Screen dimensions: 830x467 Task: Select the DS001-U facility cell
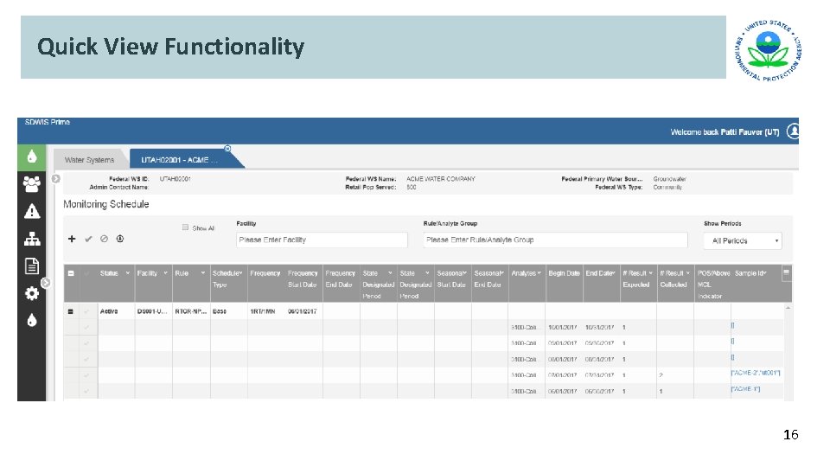pos(152,311)
